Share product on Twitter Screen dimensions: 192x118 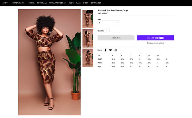click(110, 50)
